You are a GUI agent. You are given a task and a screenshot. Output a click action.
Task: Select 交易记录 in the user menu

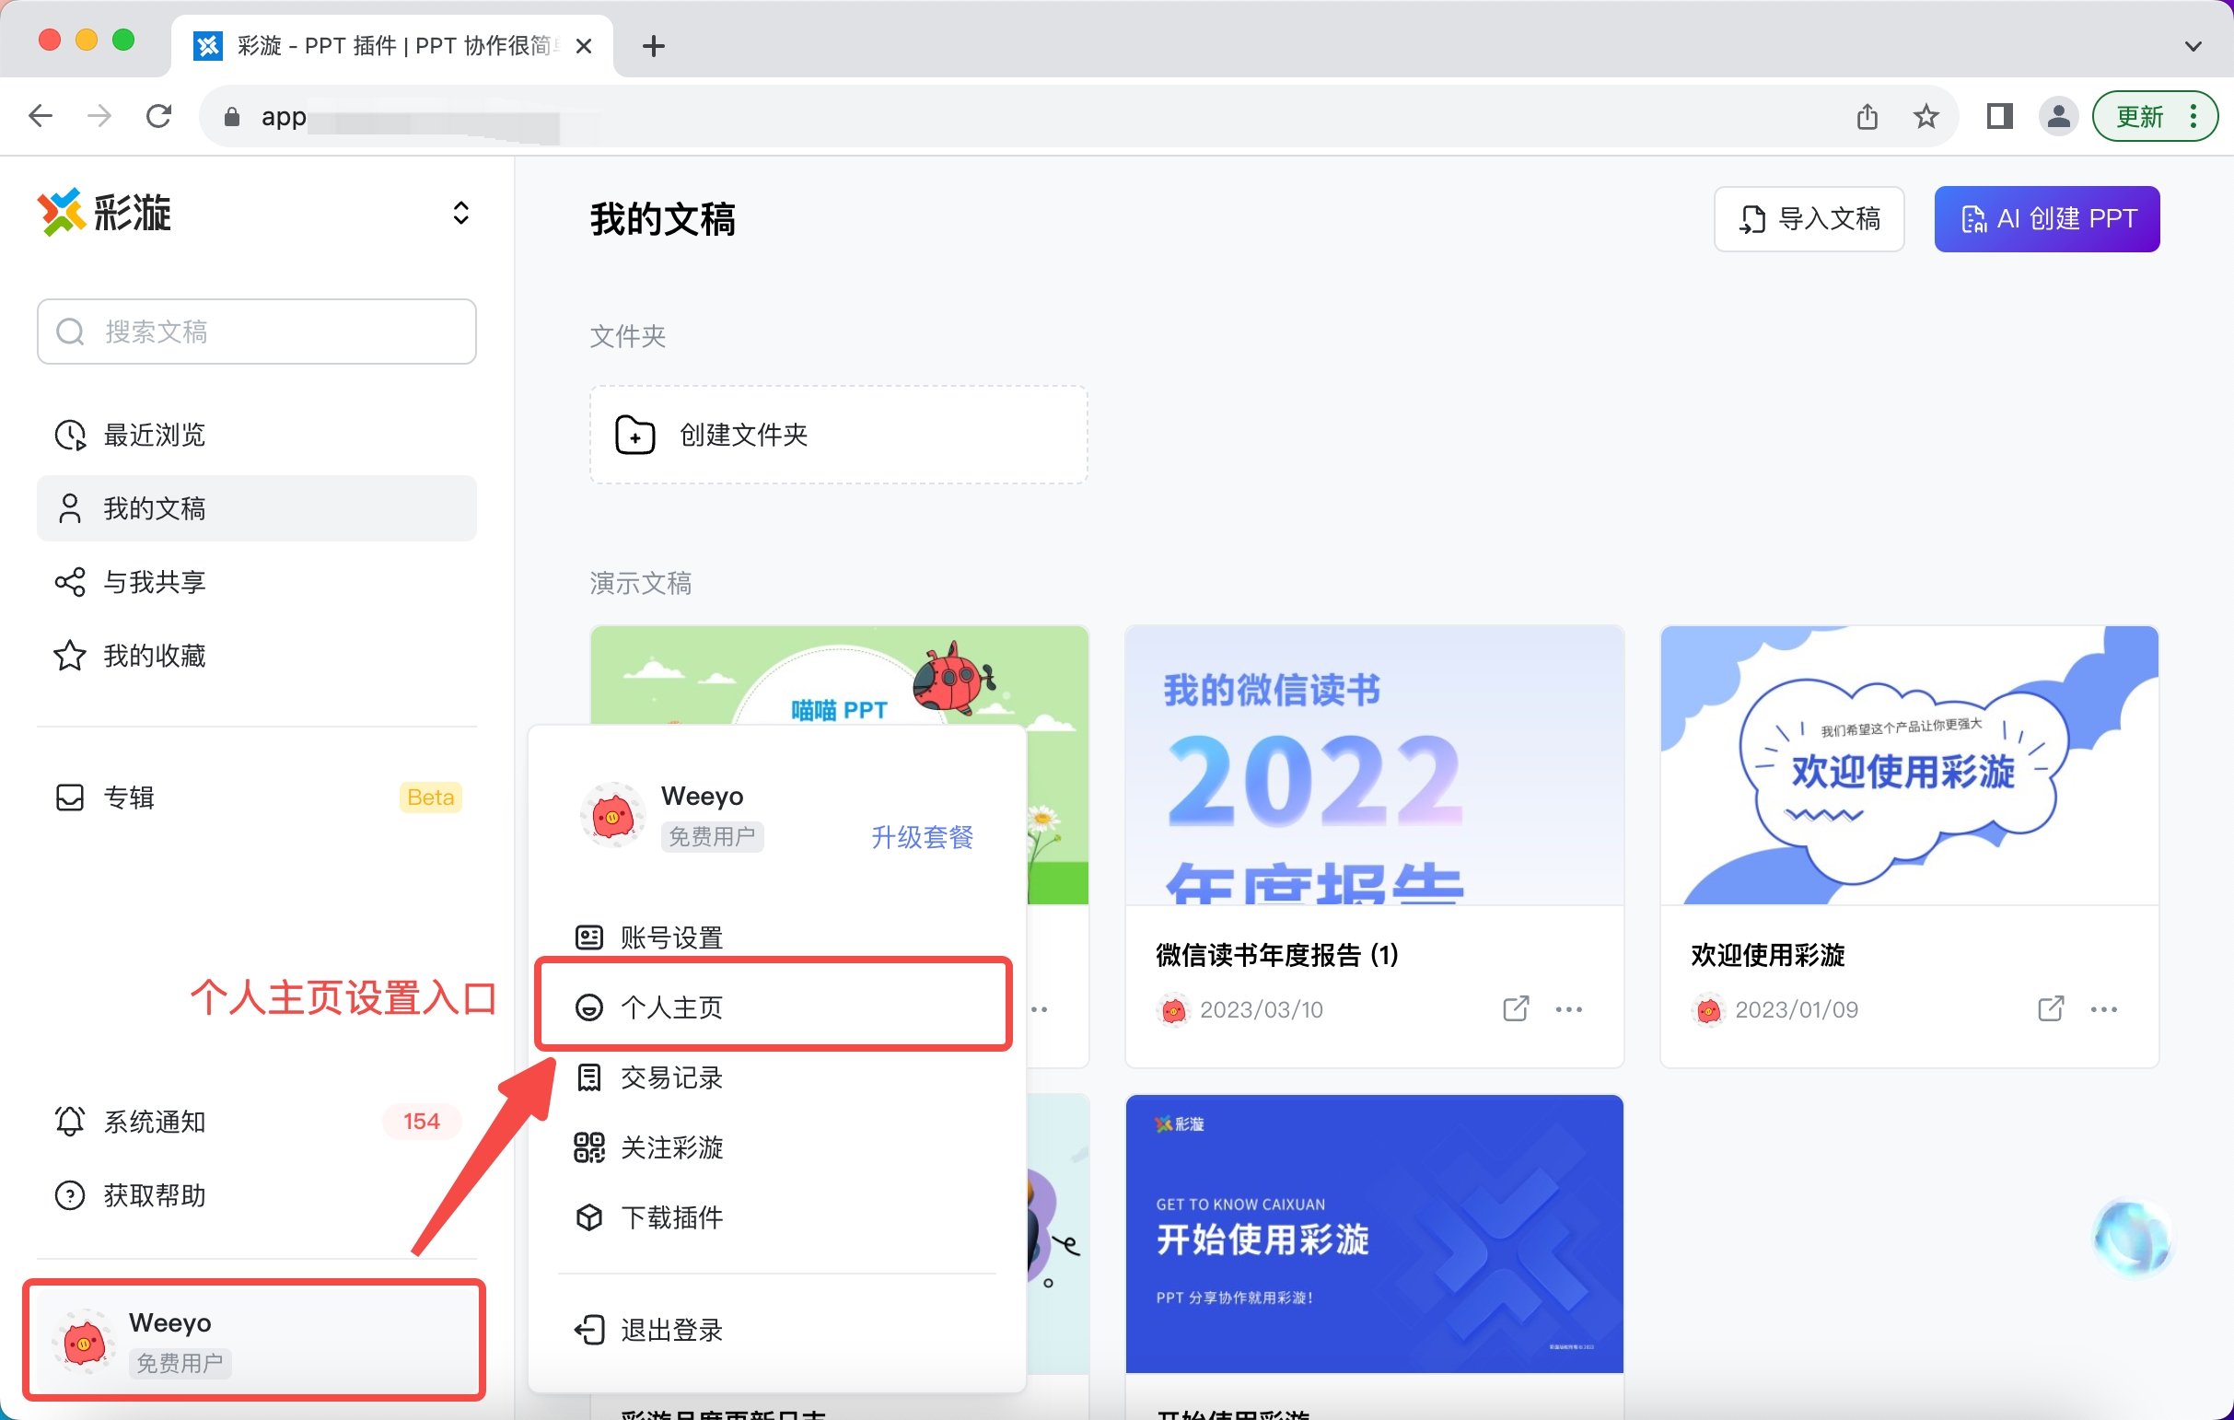pyautogui.click(x=777, y=1077)
